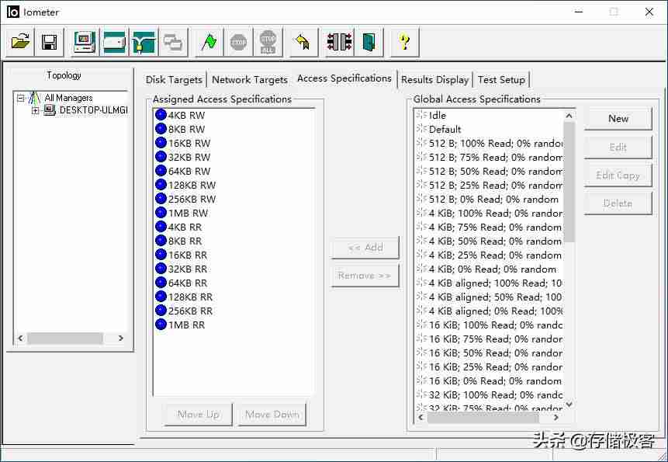Click the Iometer title bar logo
This screenshot has height=462, width=668.
(13, 12)
